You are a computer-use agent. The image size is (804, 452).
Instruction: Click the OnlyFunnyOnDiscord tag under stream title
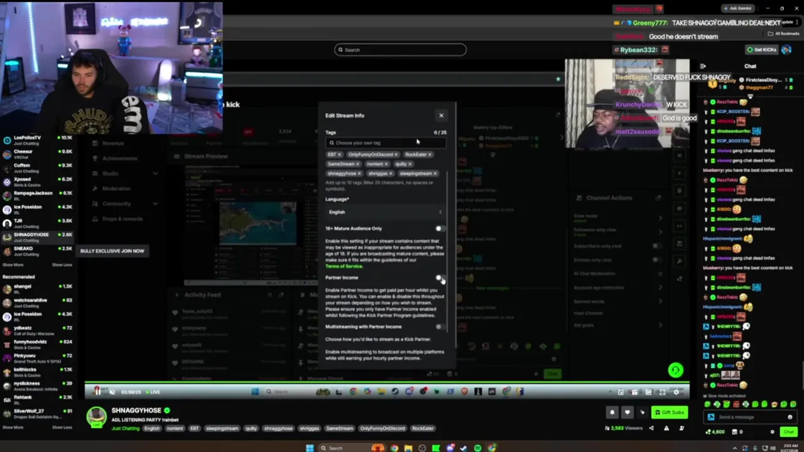383,428
